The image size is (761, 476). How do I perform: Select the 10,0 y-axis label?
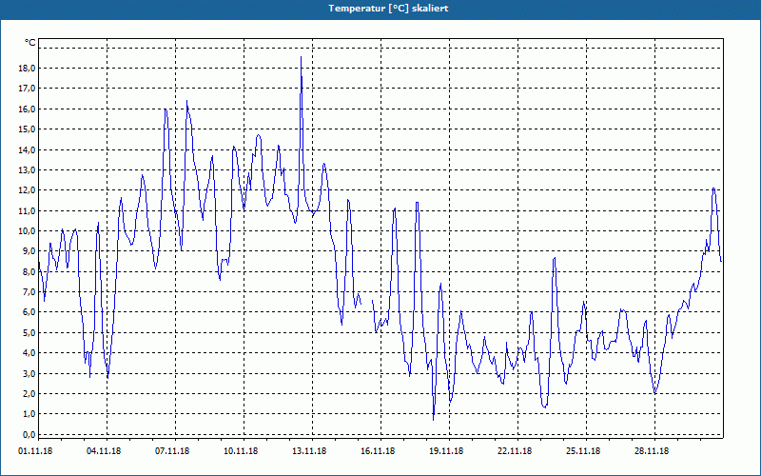coord(27,230)
